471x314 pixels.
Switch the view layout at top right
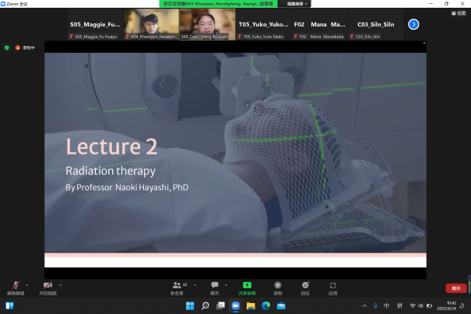coord(459,13)
